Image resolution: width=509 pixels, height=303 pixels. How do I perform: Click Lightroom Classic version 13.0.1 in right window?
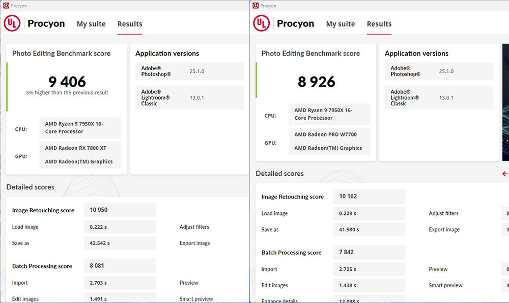tap(446, 98)
